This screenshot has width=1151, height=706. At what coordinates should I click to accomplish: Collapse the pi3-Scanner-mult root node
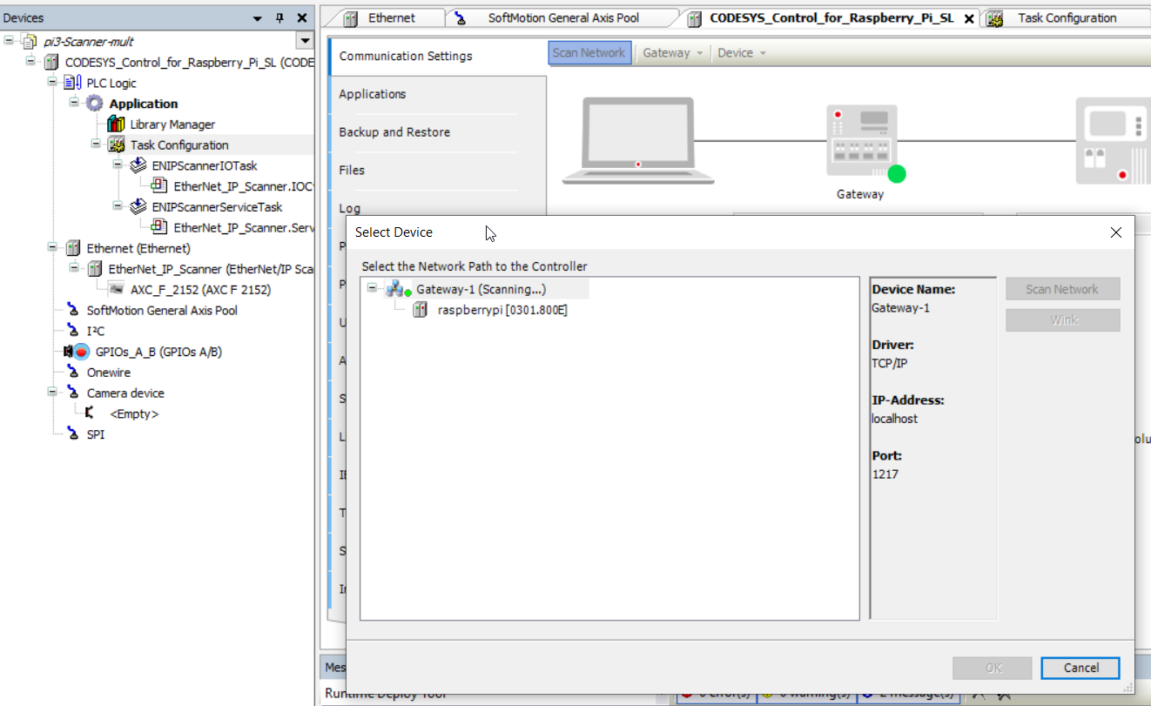click(9, 41)
